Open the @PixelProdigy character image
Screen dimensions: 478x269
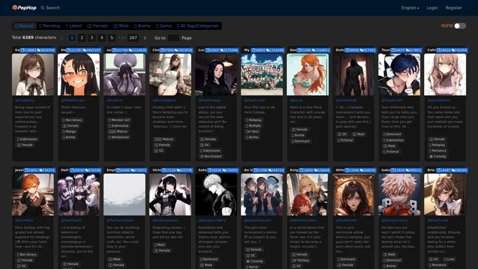click(x=216, y=74)
